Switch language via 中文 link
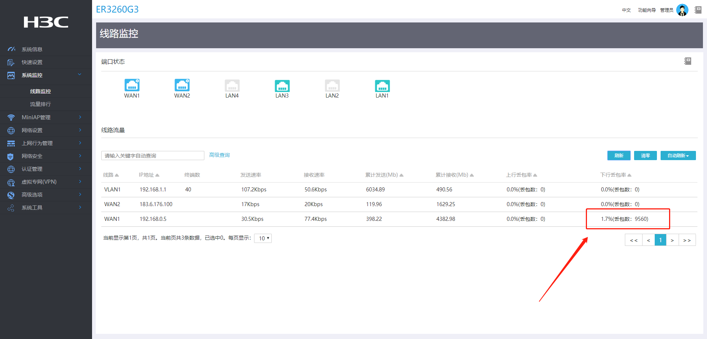This screenshot has width=707, height=339. [626, 10]
